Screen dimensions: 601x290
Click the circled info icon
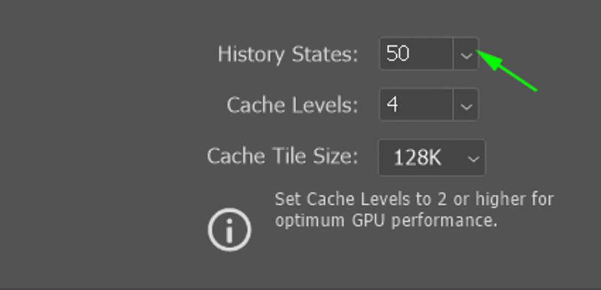[229, 229]
